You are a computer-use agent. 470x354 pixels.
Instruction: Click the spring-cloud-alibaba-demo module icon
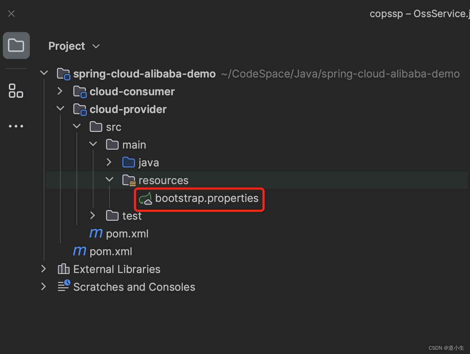(x=64, y=74)
